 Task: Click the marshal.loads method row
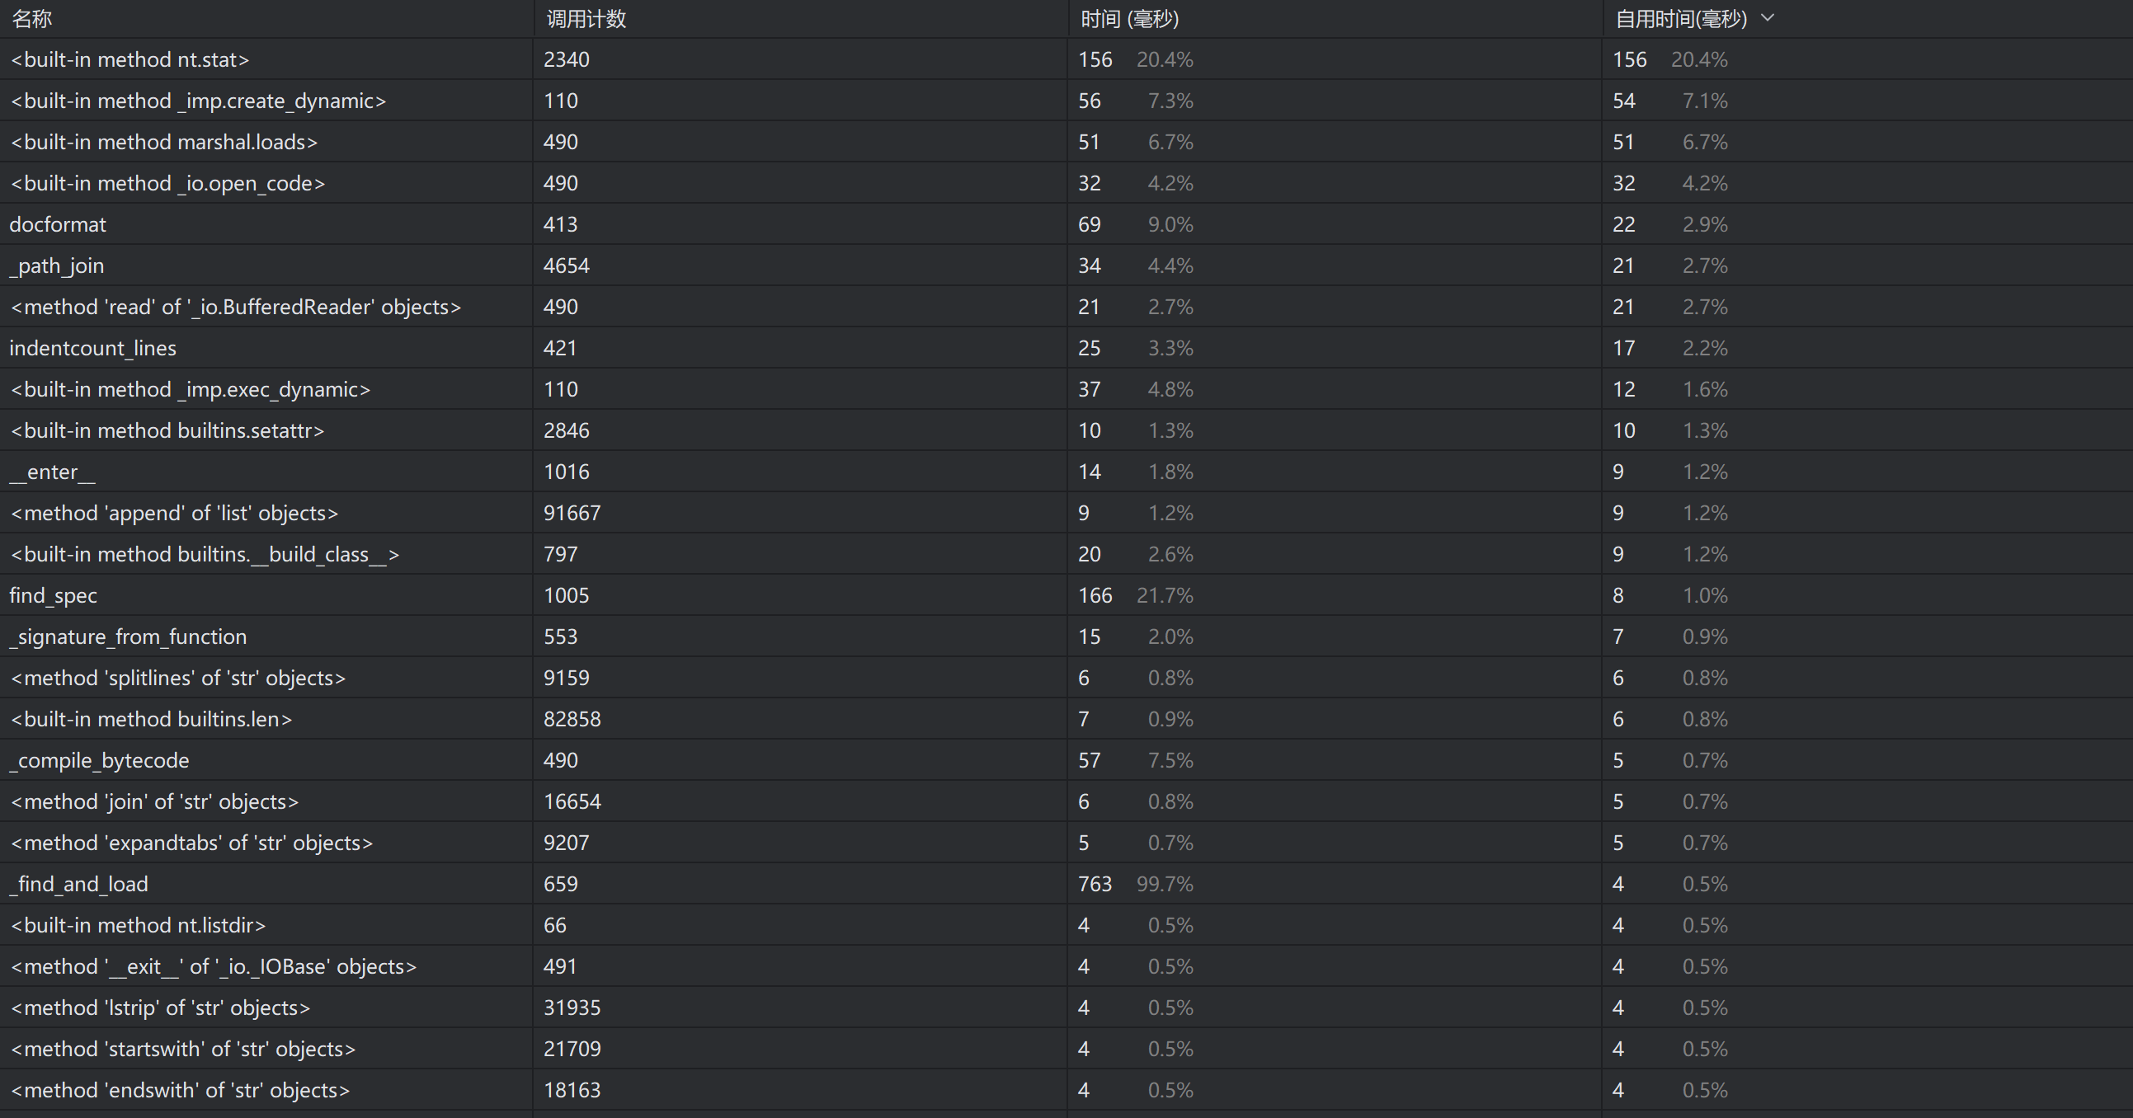[x=164, y=143]
